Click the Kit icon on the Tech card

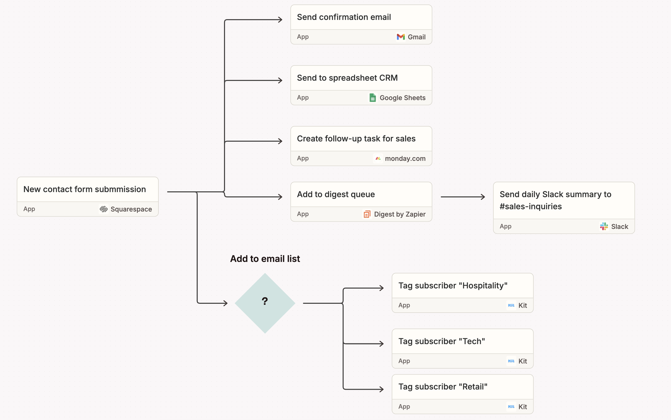tap(511, 361)
